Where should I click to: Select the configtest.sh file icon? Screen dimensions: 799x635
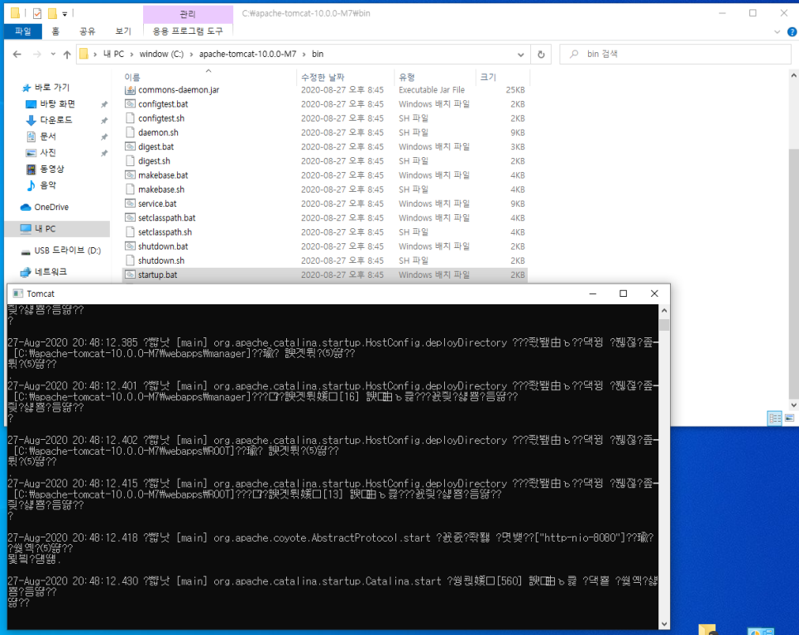(131, 118)
